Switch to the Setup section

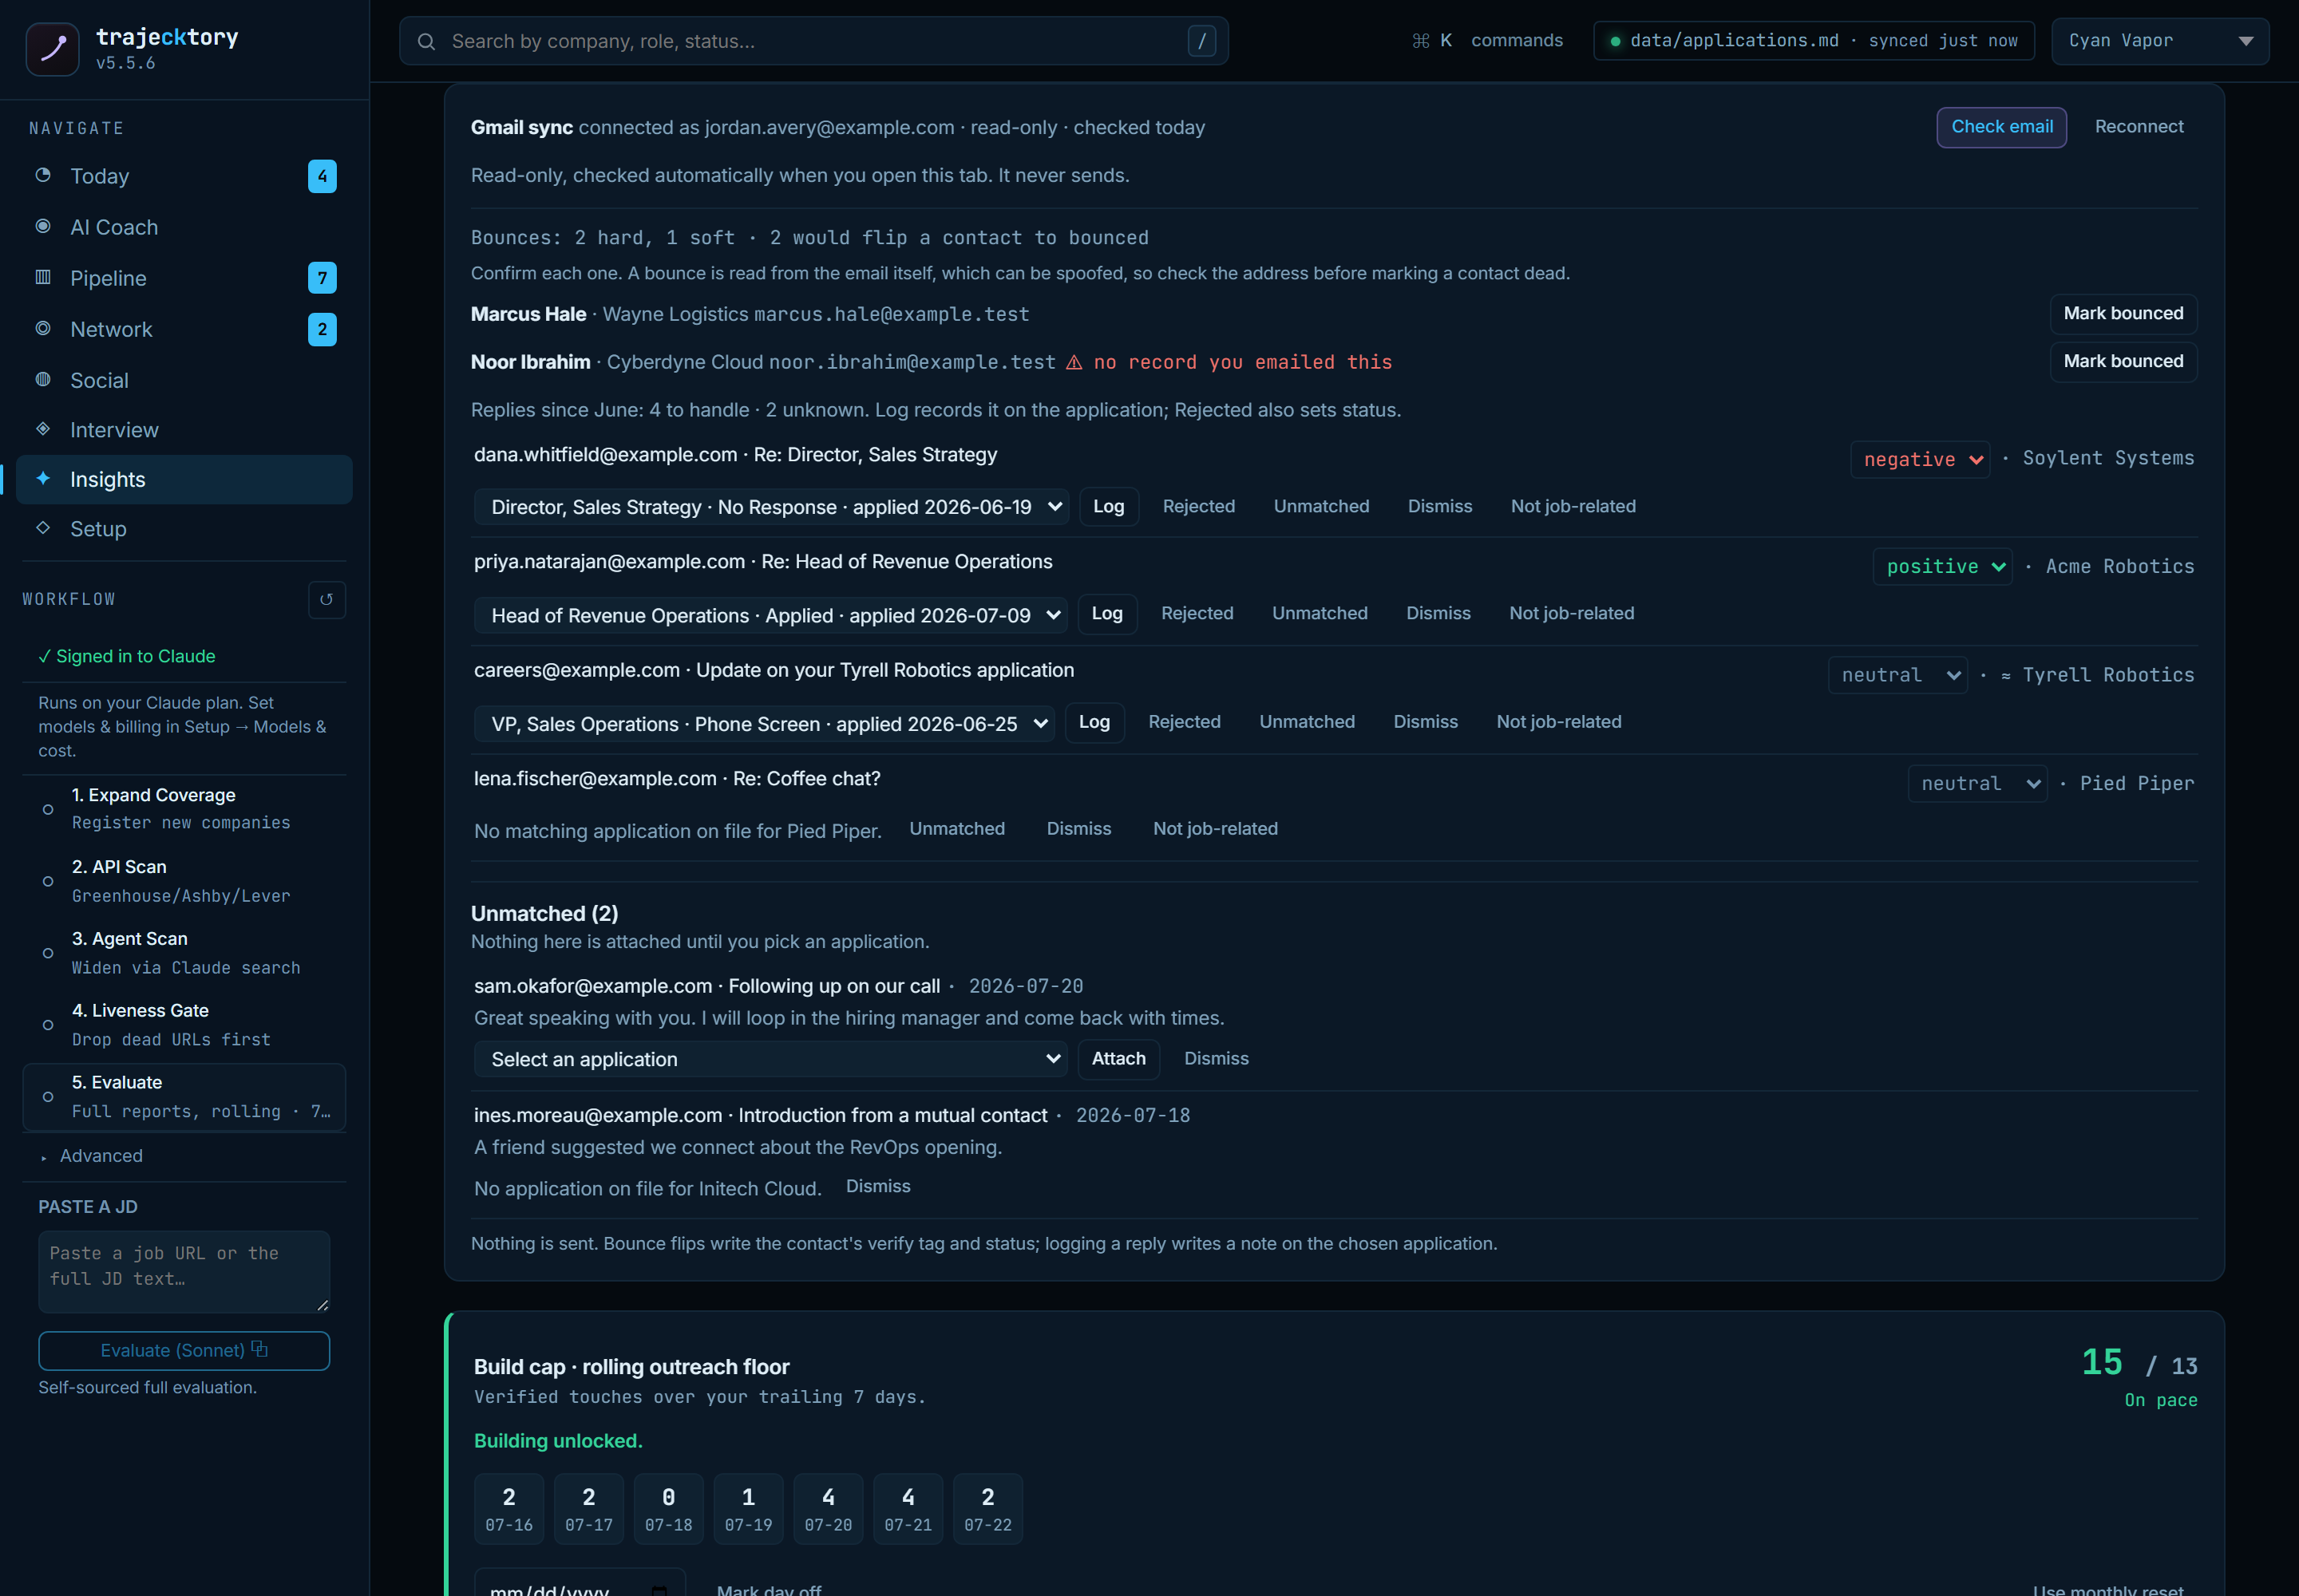pyautogui.click(x=184, y=529)
